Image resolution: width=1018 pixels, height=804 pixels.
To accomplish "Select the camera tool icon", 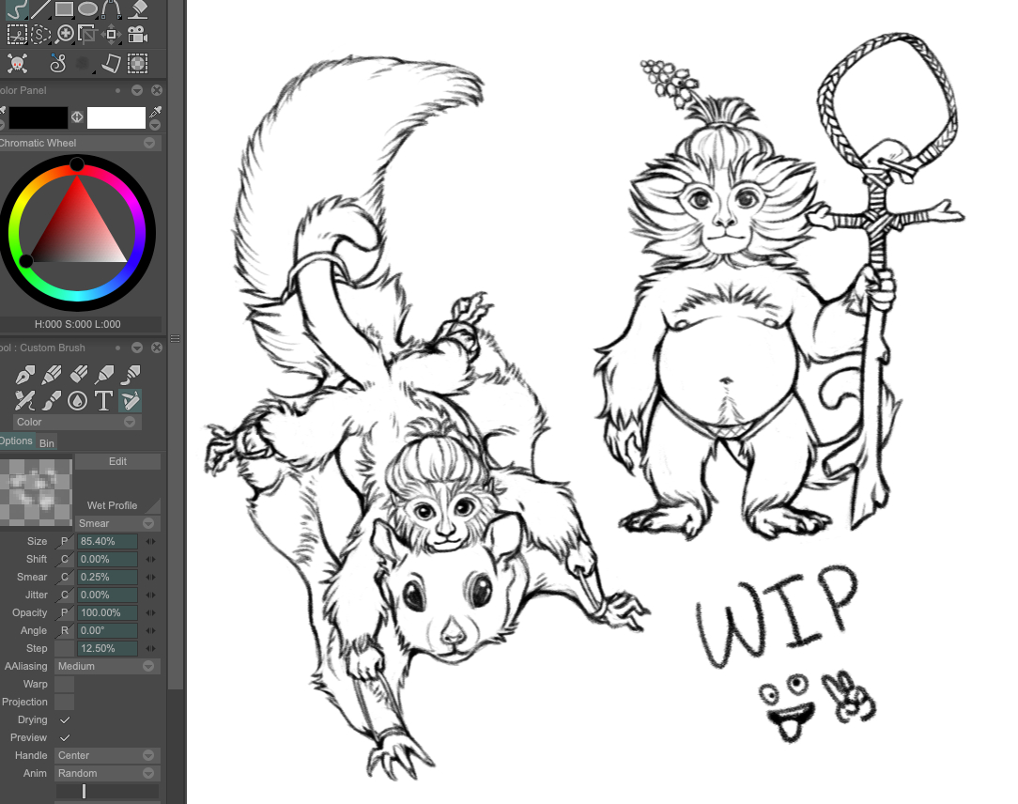I will 137,35.
